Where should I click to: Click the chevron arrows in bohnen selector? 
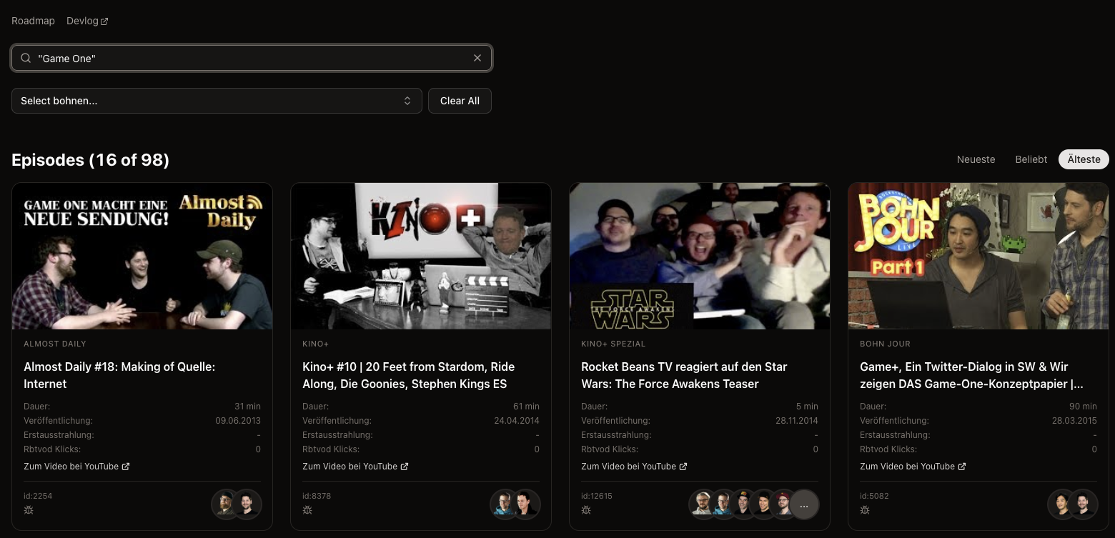407,101
